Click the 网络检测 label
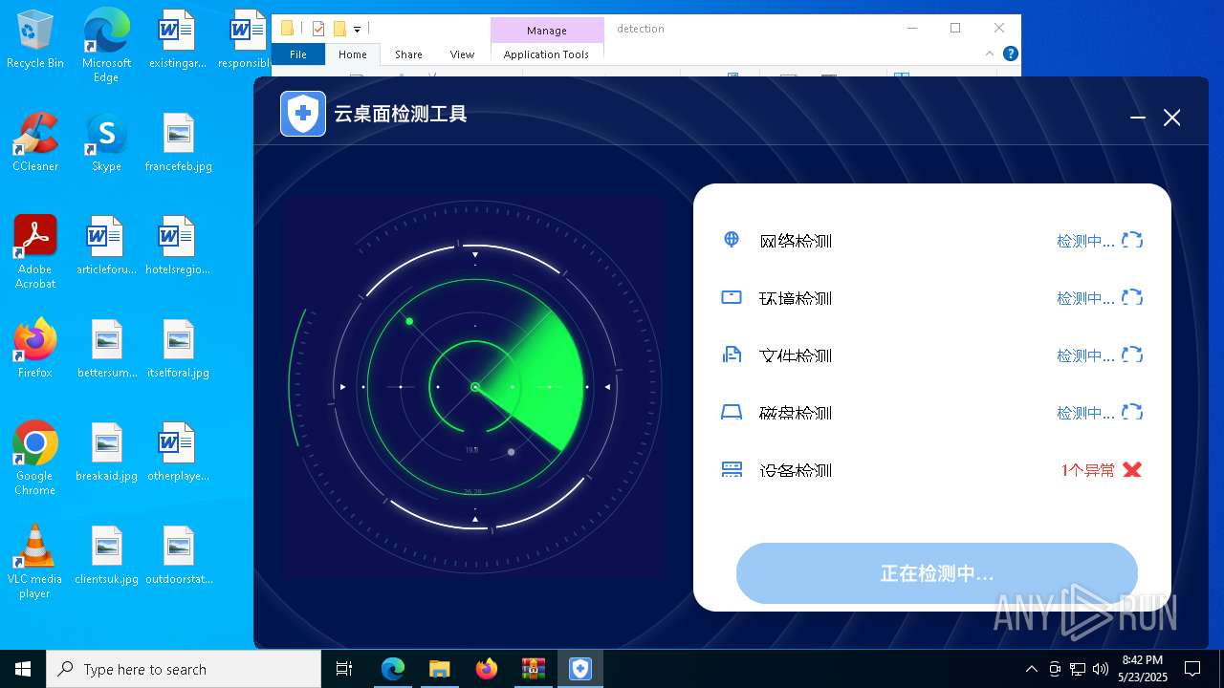Image resolution: width=1224 pixels, height=688 pixels. pos(796,241)
